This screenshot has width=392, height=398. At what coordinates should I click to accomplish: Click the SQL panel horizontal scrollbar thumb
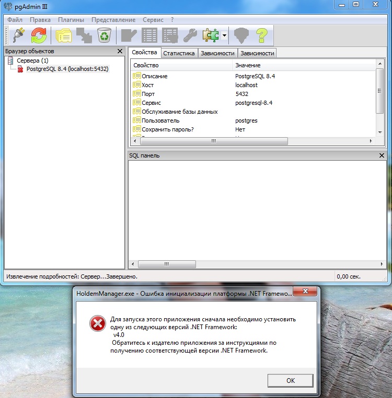167,264
